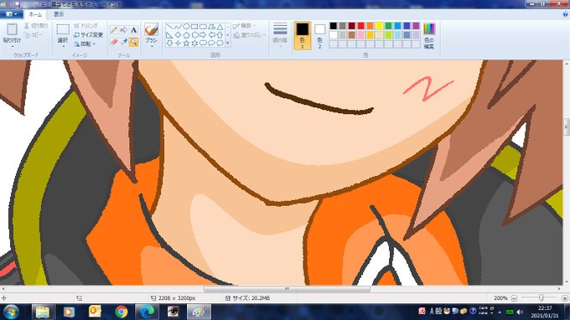Click the Resize (サイズ変更) button

(x=88, y=35)
